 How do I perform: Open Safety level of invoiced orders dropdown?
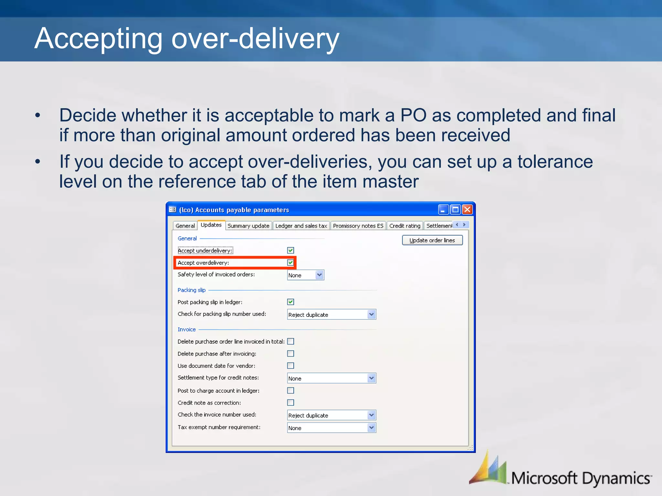click(319, 275)
